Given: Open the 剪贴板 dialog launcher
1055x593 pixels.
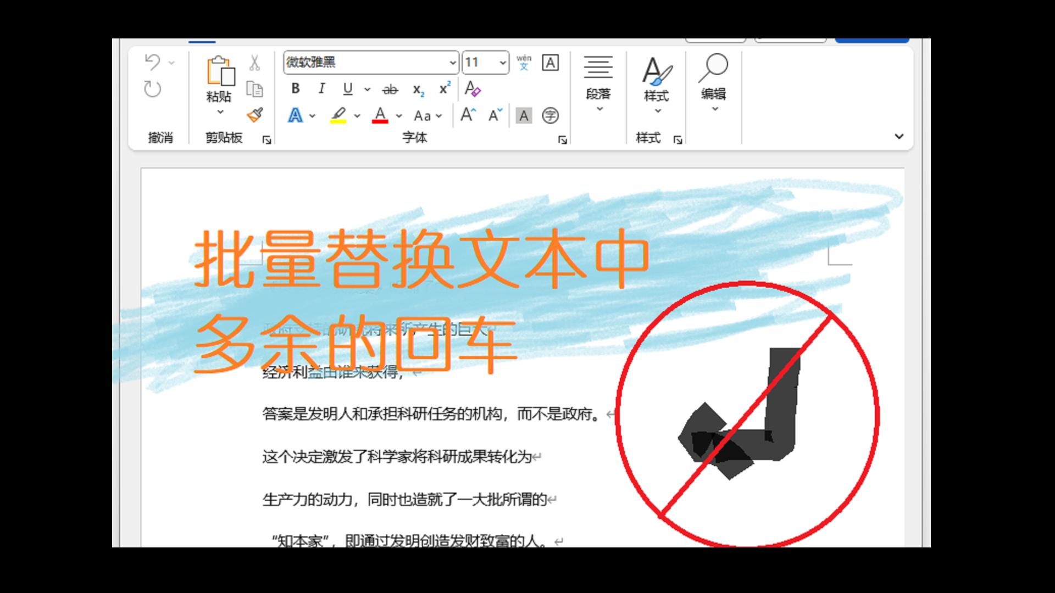Looking at the screenshot, I should pos(267,140).
